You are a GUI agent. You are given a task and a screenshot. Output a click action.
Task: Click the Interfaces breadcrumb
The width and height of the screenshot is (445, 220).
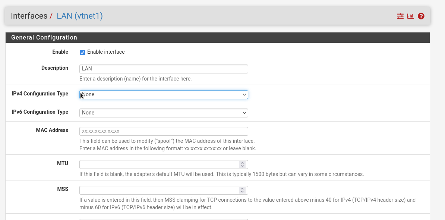29,16
